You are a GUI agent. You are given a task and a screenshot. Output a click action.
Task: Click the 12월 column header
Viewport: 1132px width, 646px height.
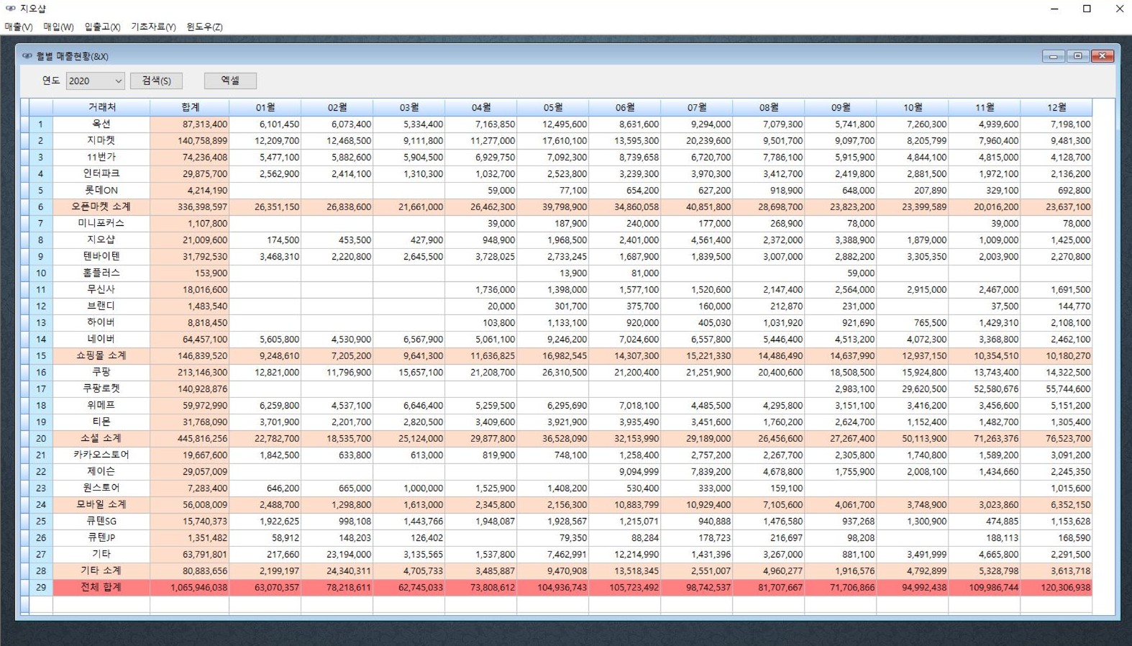coord(1056,107)
